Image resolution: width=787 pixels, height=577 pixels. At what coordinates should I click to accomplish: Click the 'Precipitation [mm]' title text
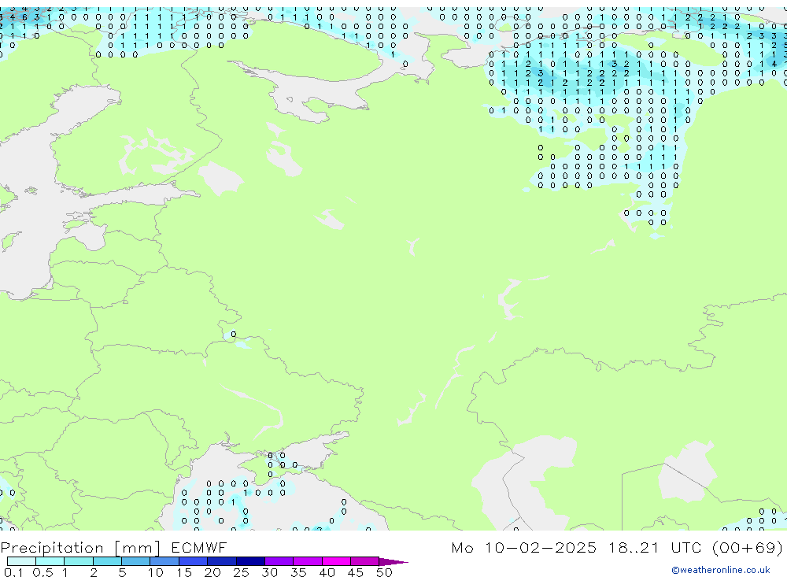(80, 548)
